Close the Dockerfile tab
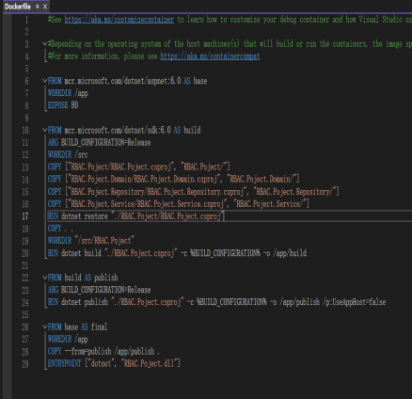The height and width of the screenshot is (399, 412). [x=45, y=7]
